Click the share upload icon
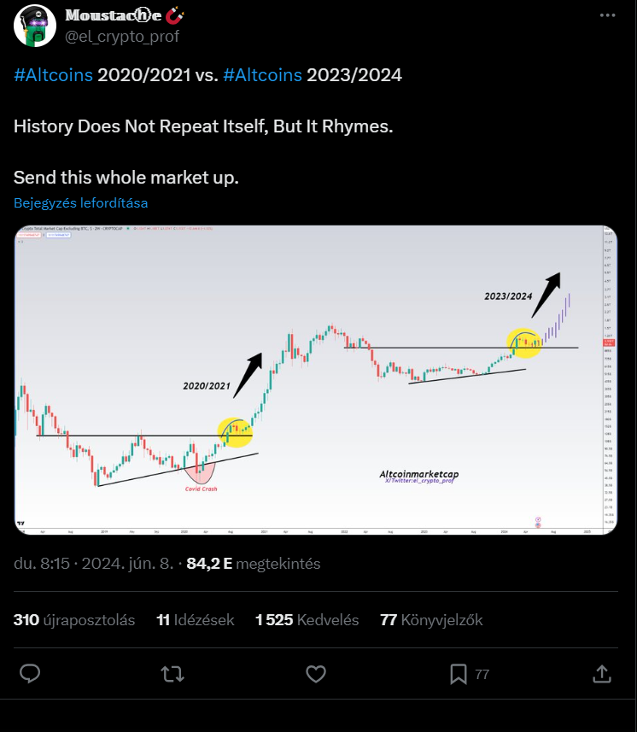 click(602, 674)
